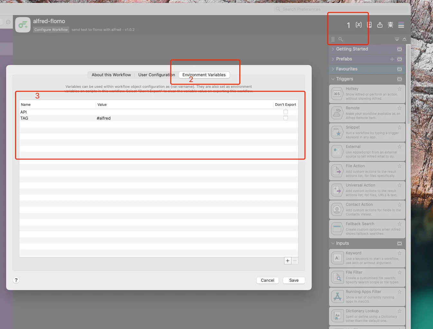Click the Configure Workflow button
Screen dimensions: 433x329
point(51,30)
